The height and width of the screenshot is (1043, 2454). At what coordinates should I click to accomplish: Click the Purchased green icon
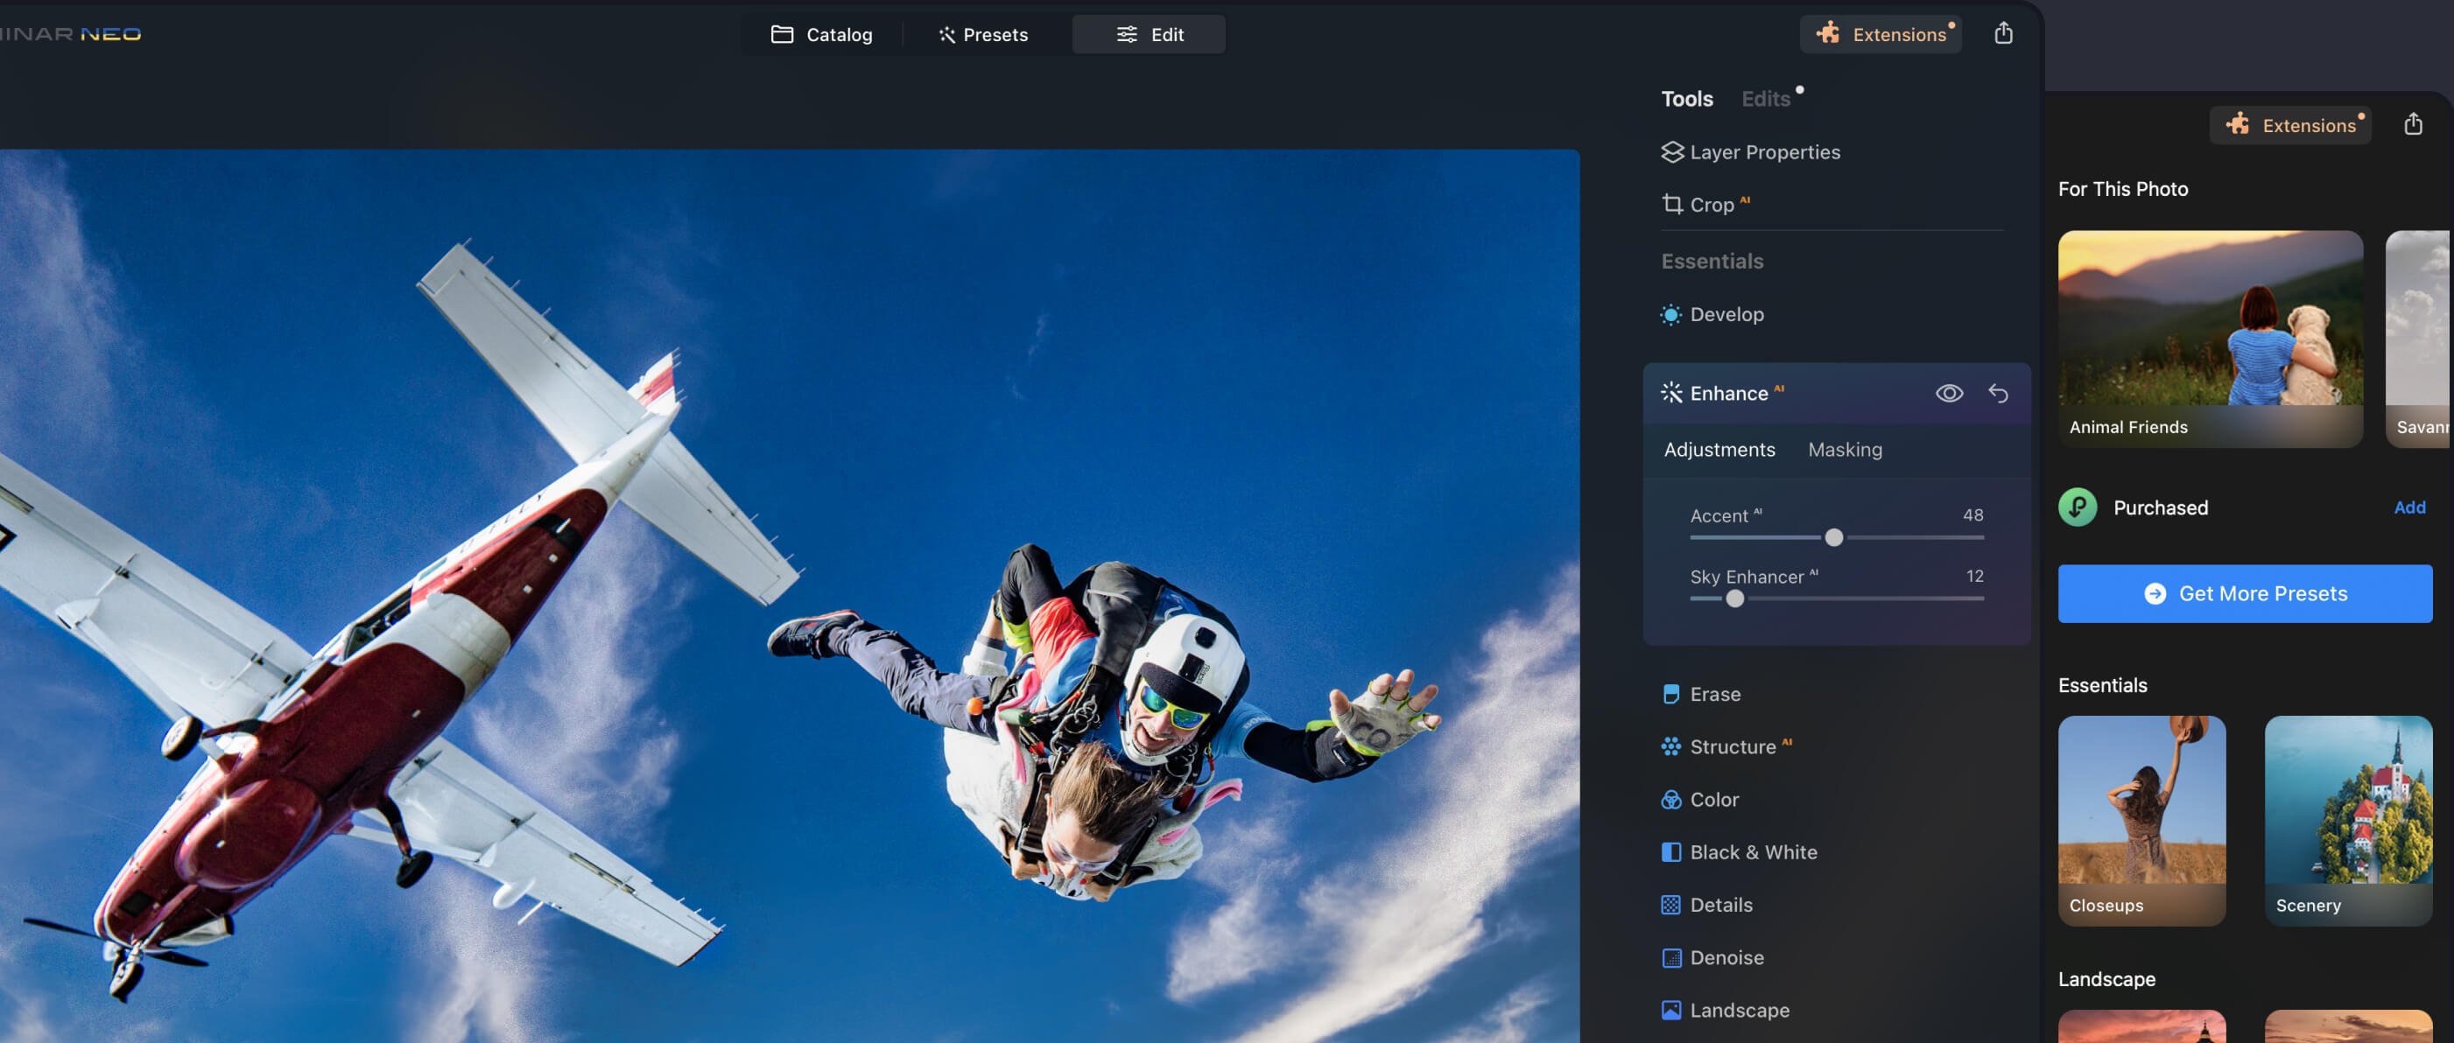(x=2077, y=507)
